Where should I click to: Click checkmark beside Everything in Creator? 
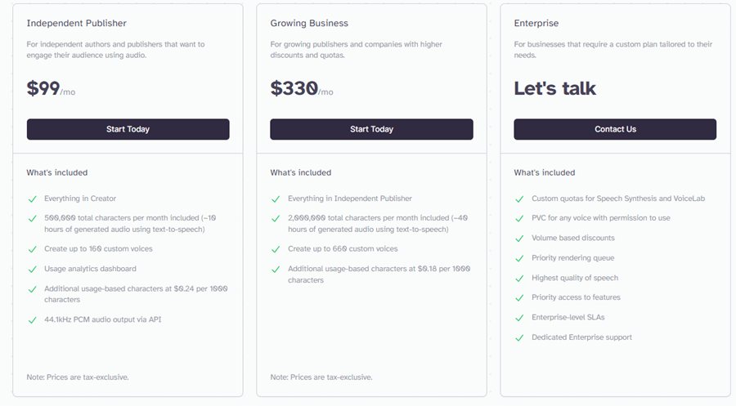tap(33, 199)
